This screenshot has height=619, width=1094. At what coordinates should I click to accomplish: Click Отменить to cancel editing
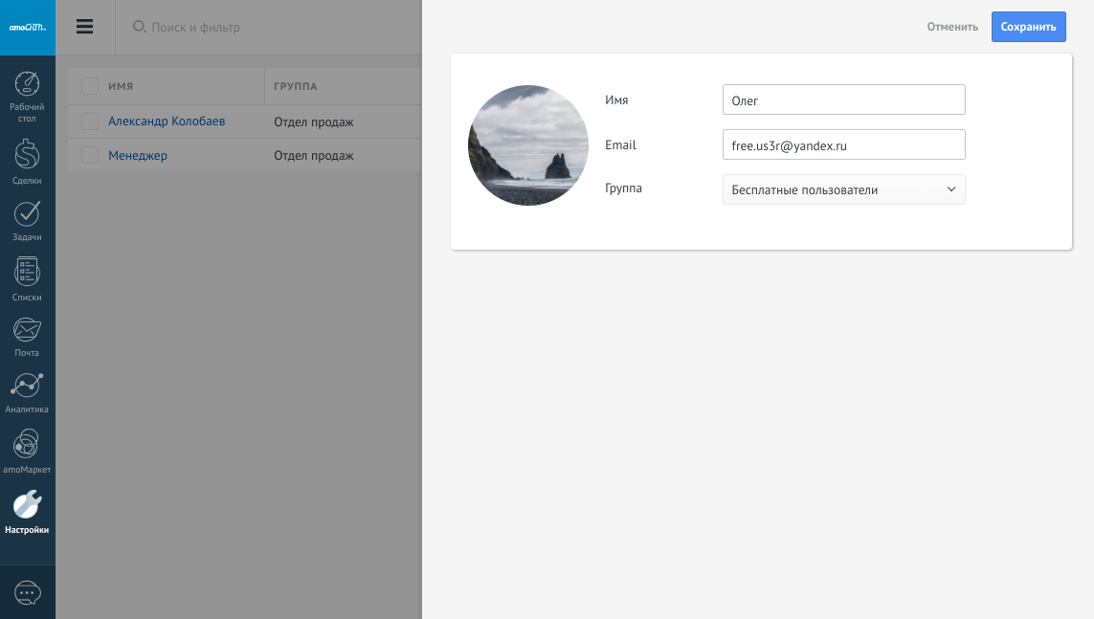click(x=952, y=27)
